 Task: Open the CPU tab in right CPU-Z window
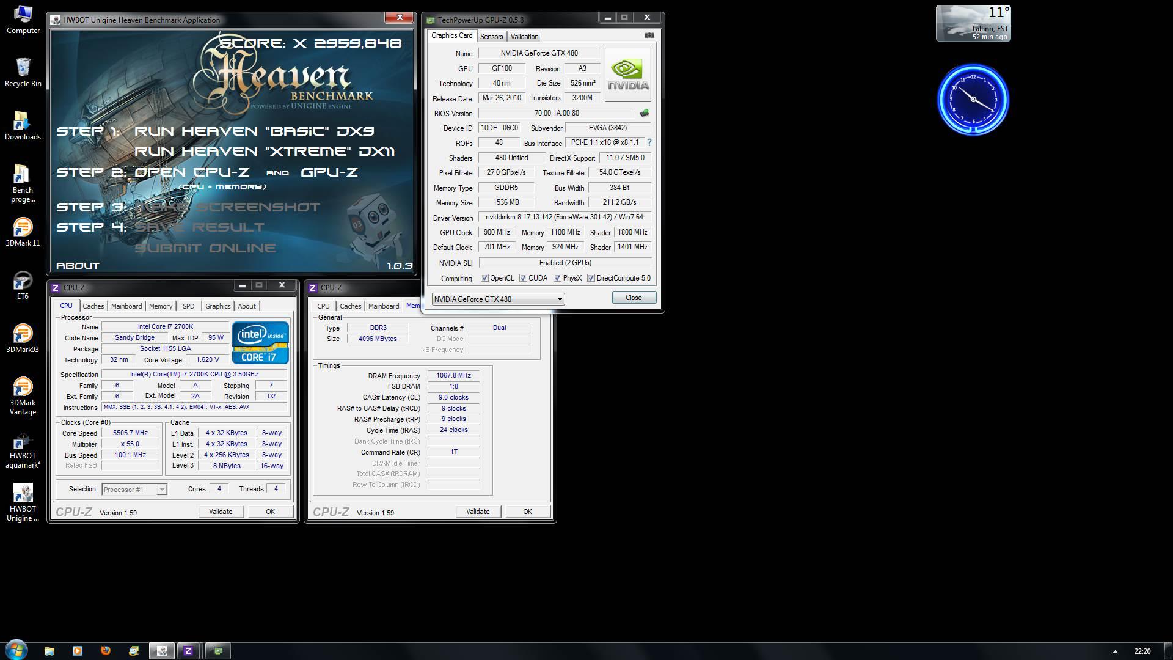click(323, 306)
